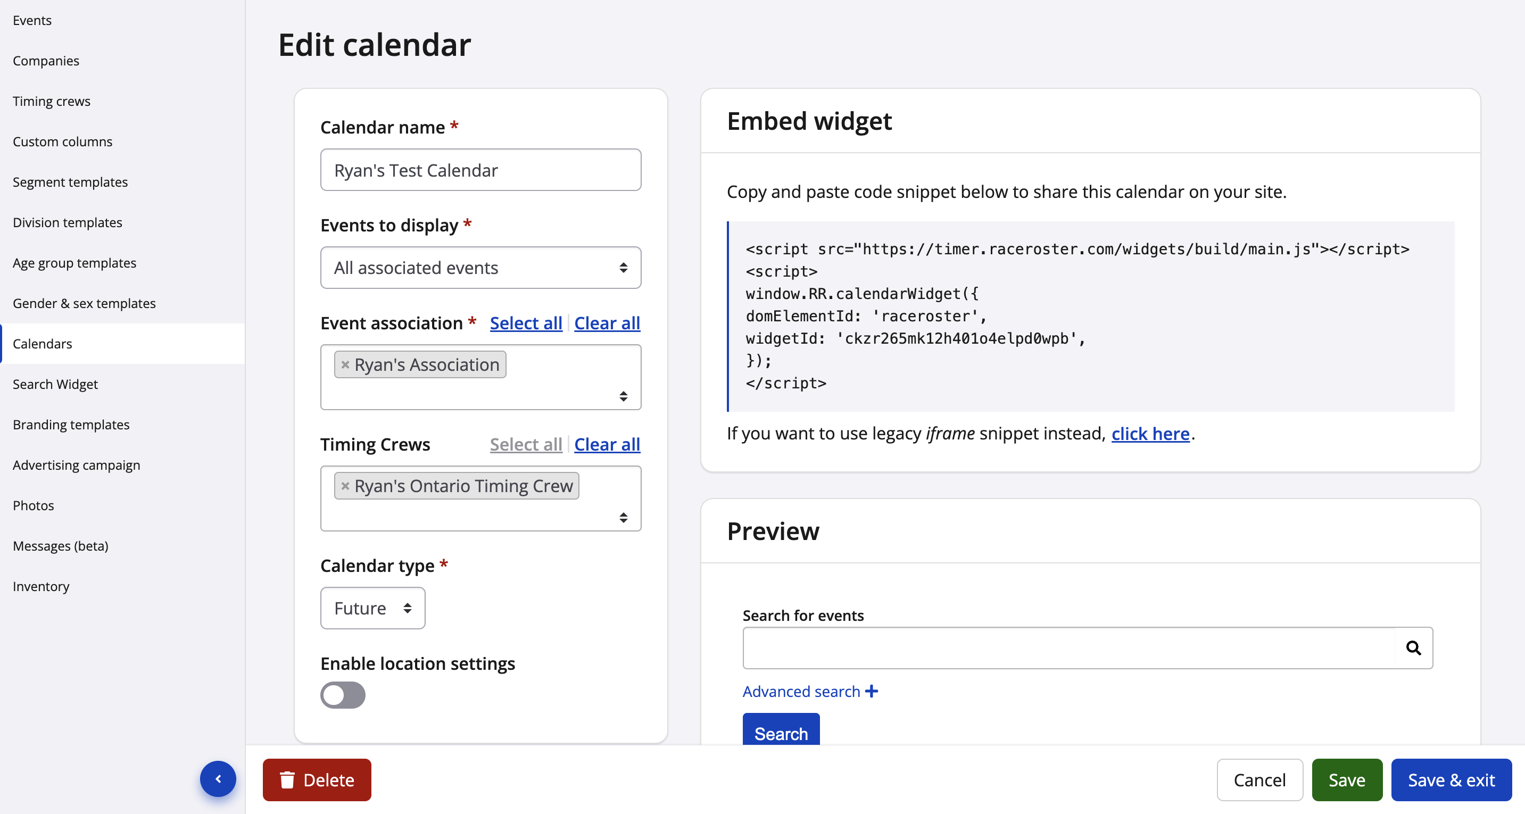Clear all Event association selections
The height and width of the screenshot is (814, 1525).
pyautogui.click(x=607, y=323)
